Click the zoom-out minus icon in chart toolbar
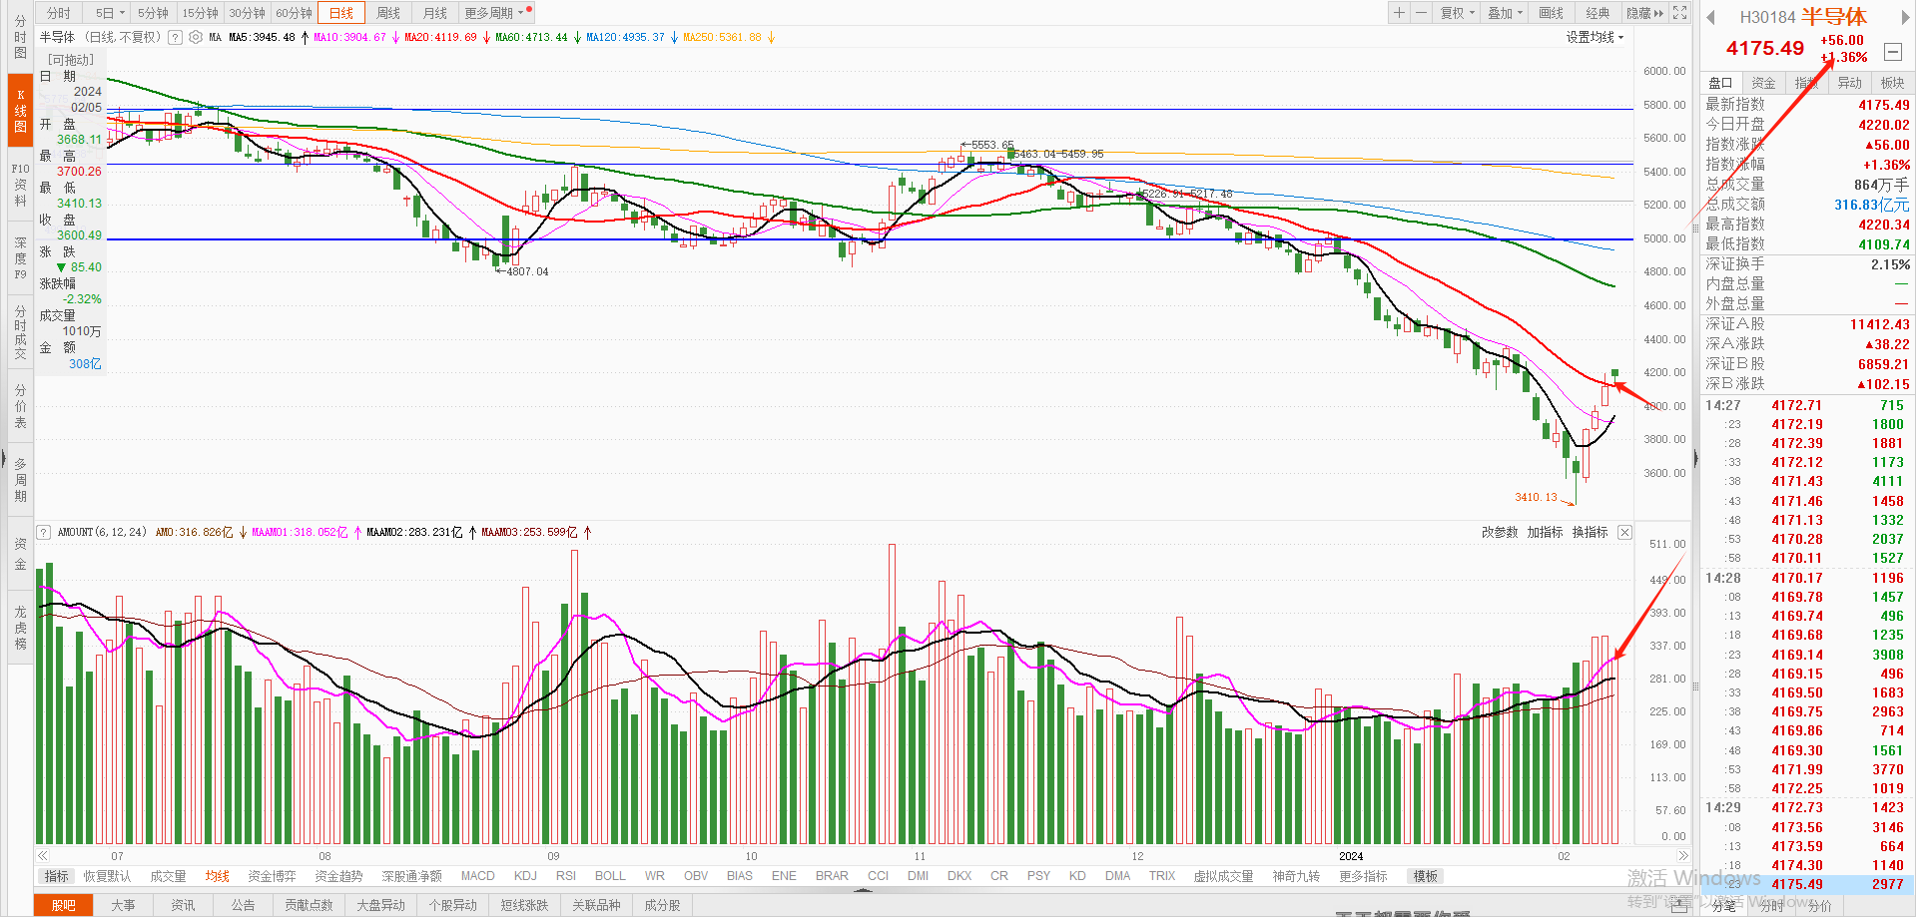The image size is (1916, 917). pyautogui.click(x=1421, y=13)
